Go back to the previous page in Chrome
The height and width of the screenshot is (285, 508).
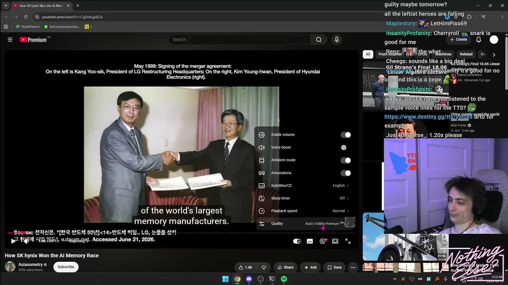click(6, 17)
